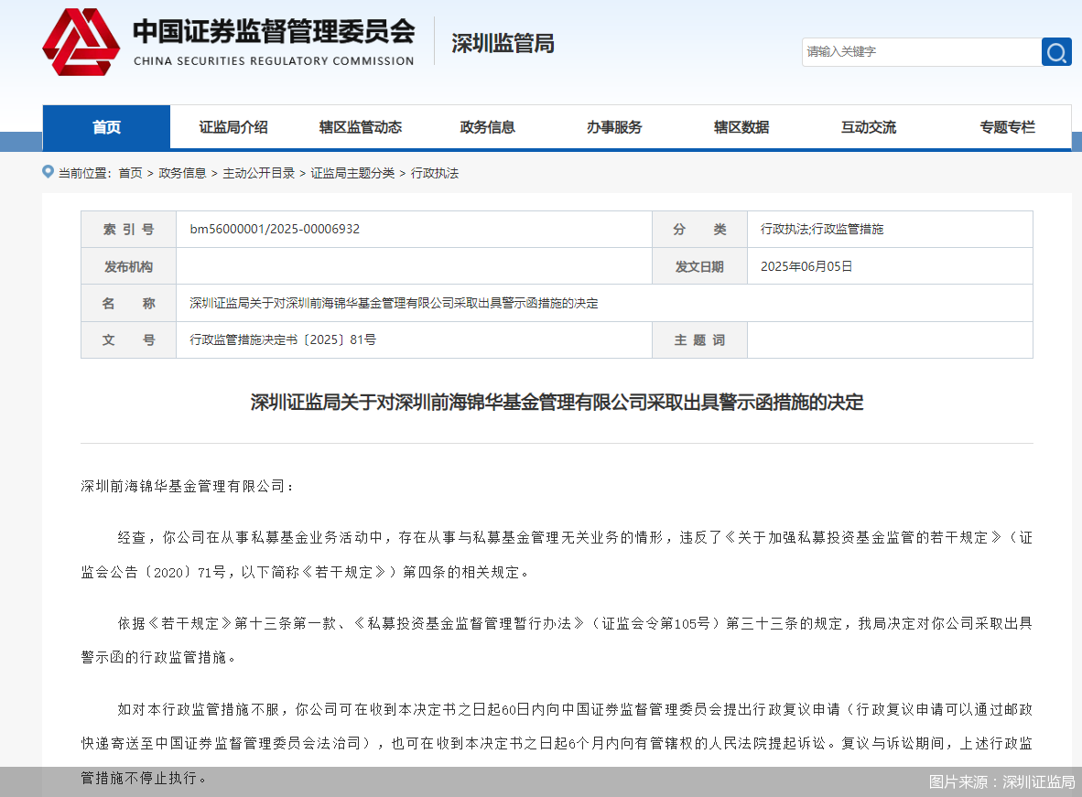Click 首页 link in breadcrumb

pos(130,173)
